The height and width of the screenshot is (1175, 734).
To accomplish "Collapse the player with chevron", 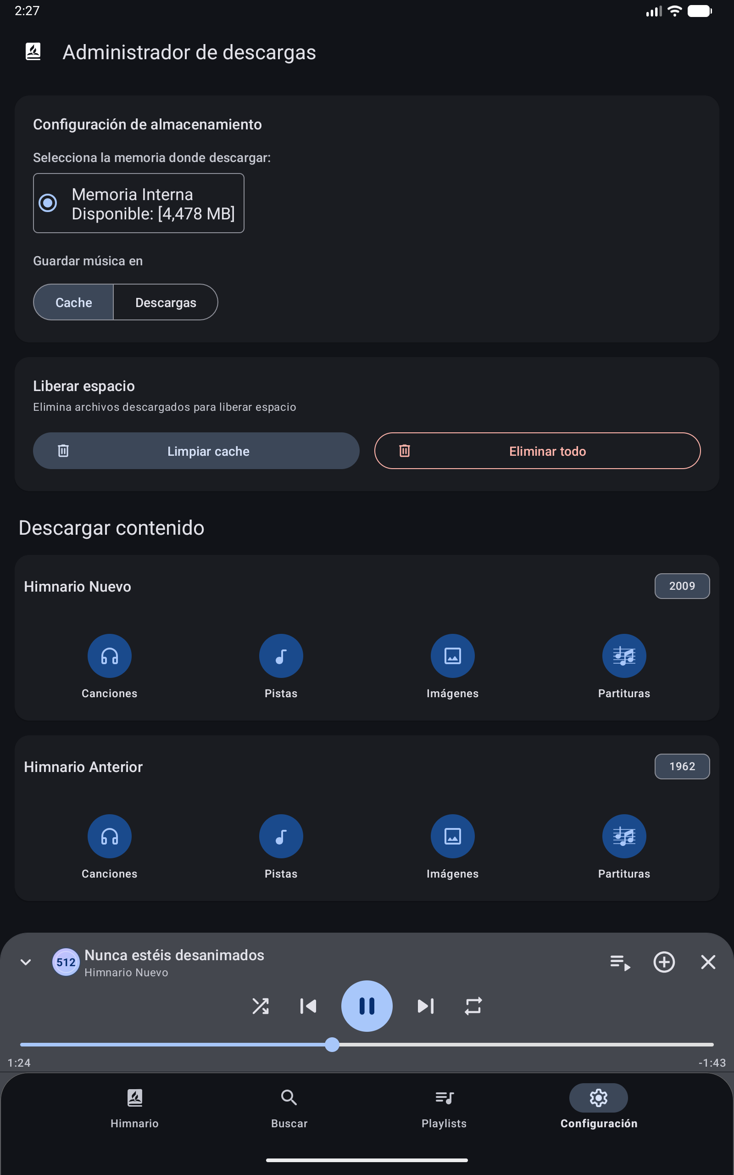I will tap(26, 962).
